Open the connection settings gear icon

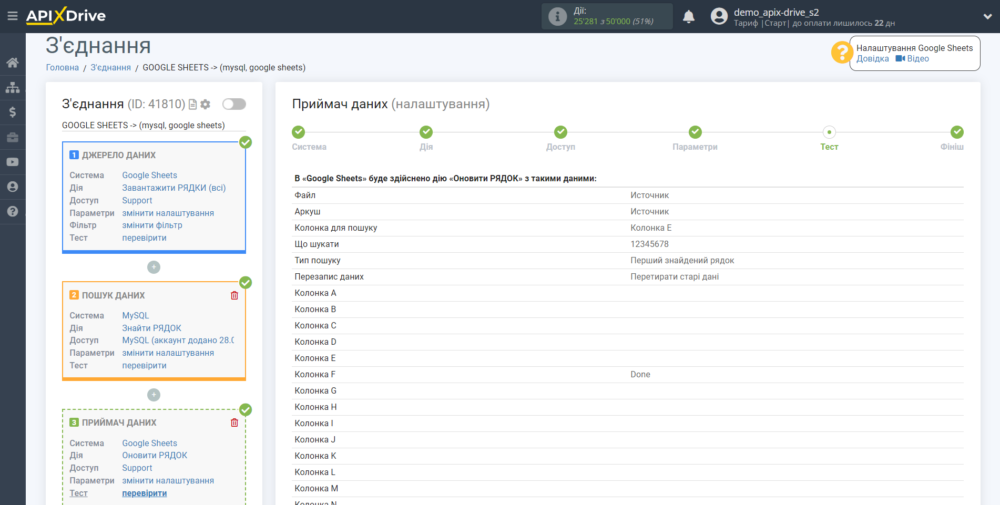tap(206, 105)
